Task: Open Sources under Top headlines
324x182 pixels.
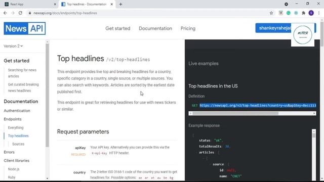Action: pyautogui.click(x=18, y=144)
